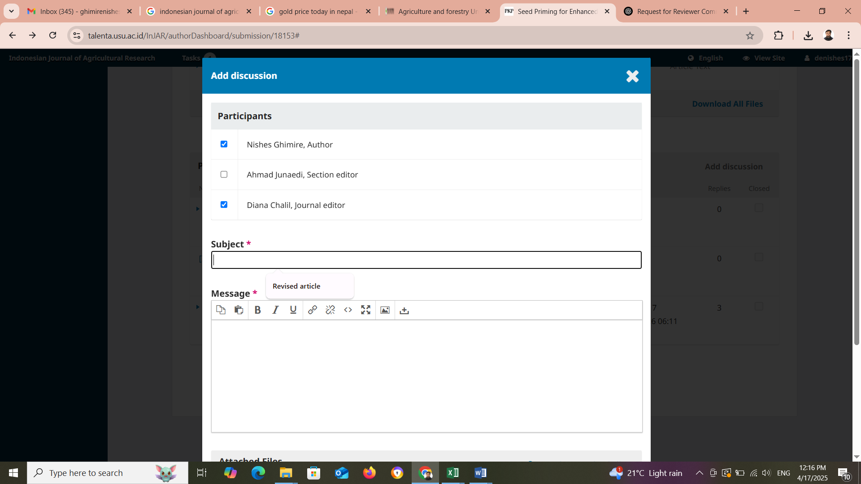Toggle bold formatting in message editor
Image resolution: width=861 pixels, height=484 pixels.
[x=257, y=310]
